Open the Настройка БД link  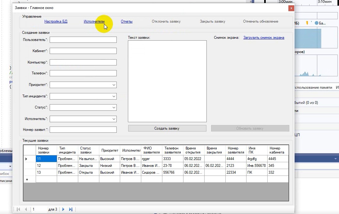56,21
